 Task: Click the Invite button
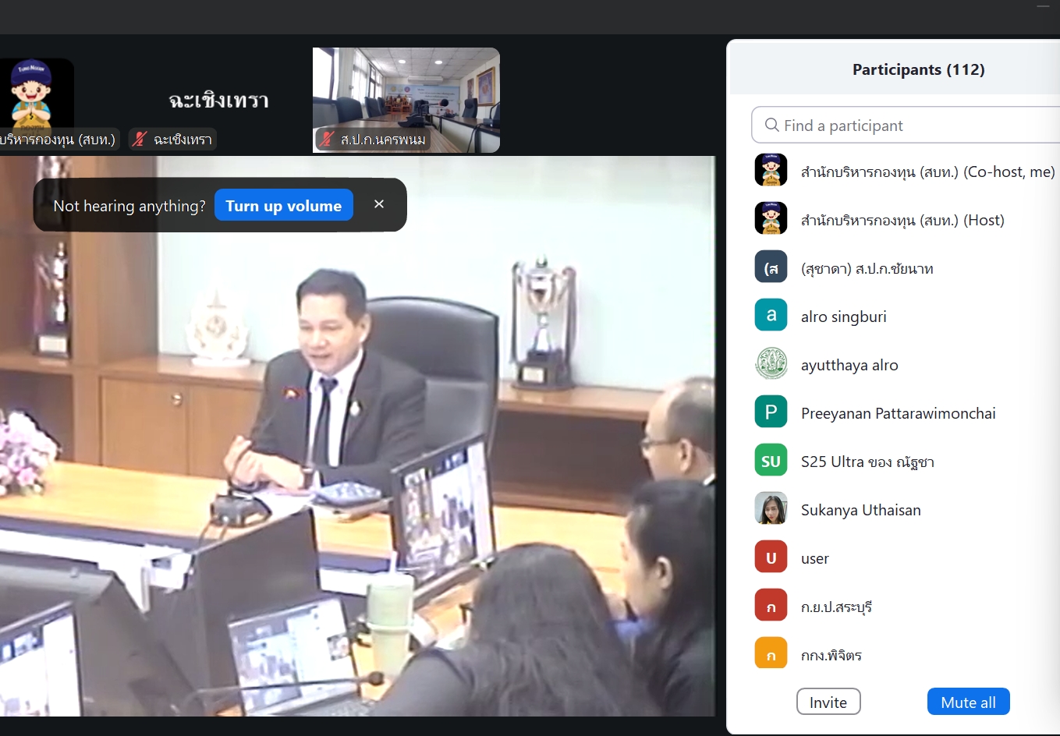(828, 702)
